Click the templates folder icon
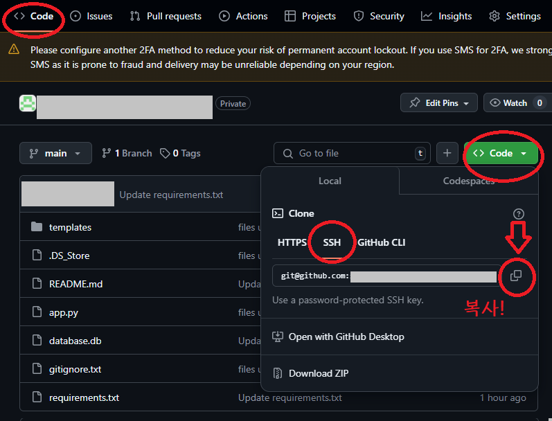The image size is (552, 421). tap(37, 227)
